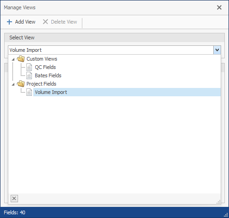Click the Project Fields folder icon
This screenshot has height=218, width=229.
21,84
